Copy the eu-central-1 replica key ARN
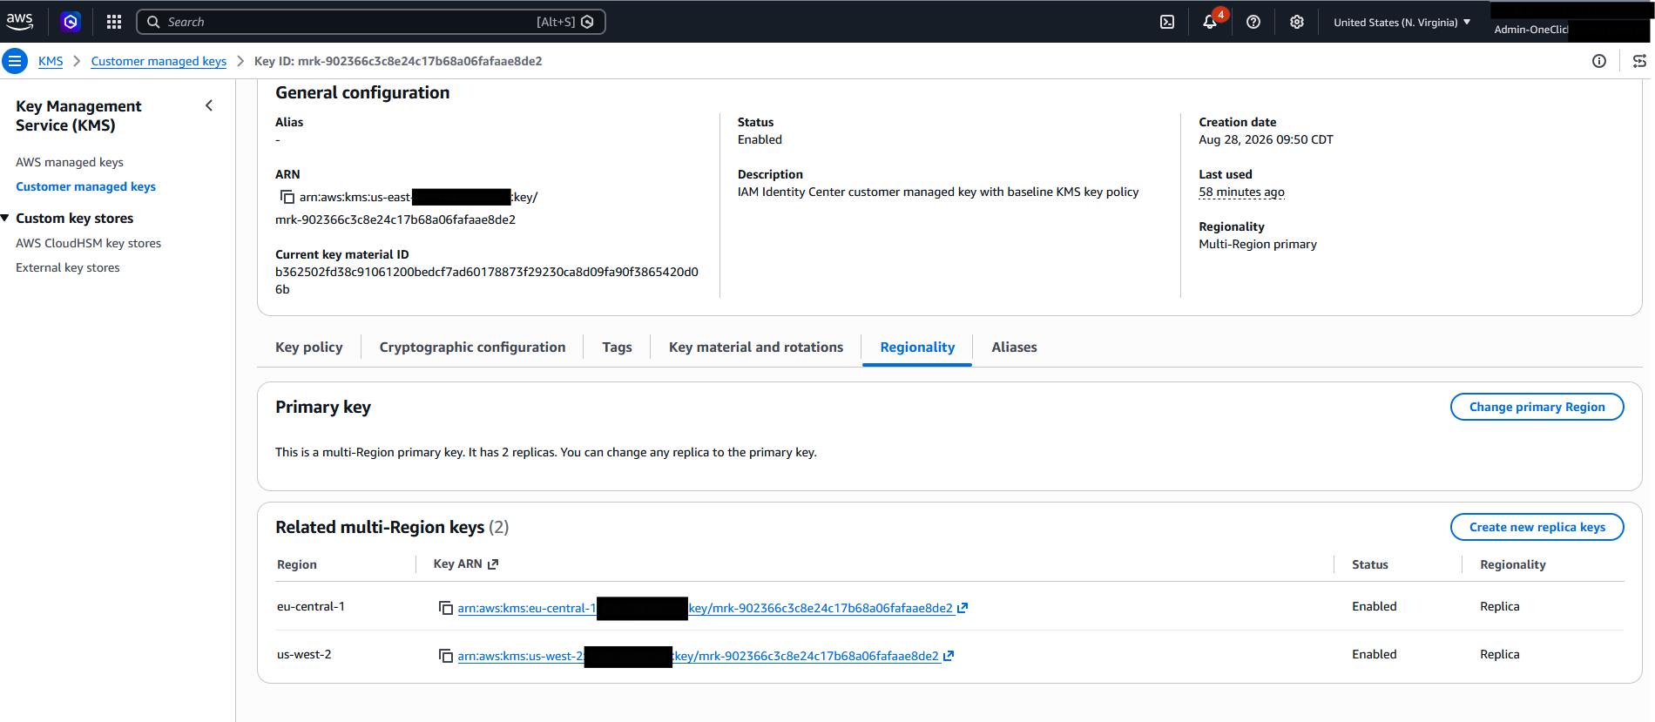This screenshot has width=1655, height=722. pos(445,608)
